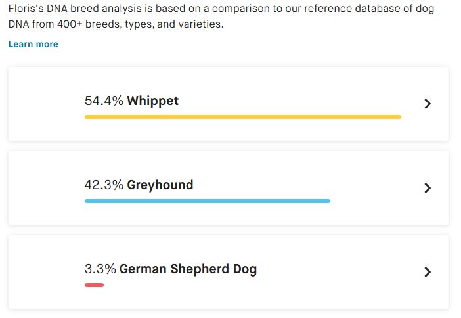Image resolution: width=461 pixels, height=318 pixels.
Task: Expand Greyhound breed details chevron
Action: coord(428,188)
